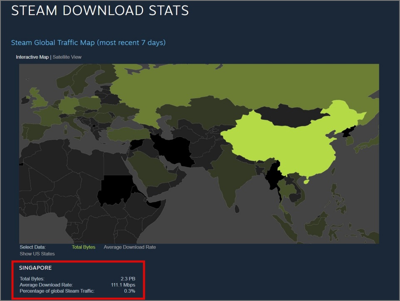Switch to Interactive Map view
Screen dimensions: 400x301
point(32,57)
